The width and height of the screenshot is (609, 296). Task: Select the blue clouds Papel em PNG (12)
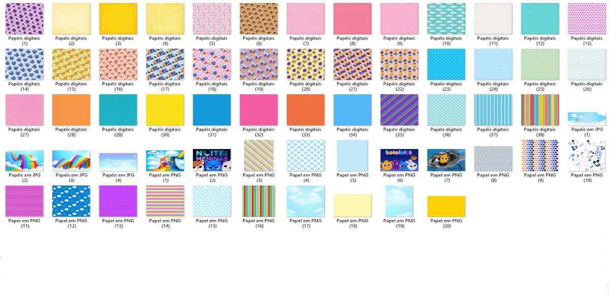pos(71,201)
